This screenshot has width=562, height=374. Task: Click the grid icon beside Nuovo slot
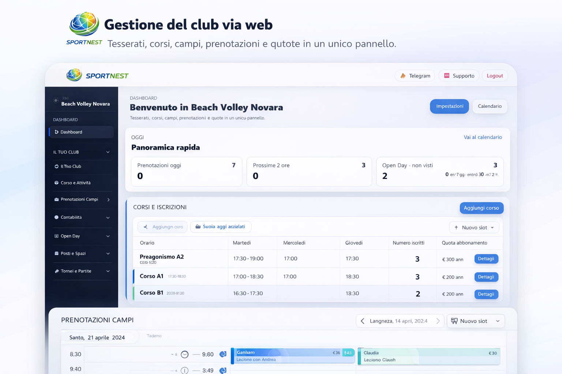pyautogui.click(x=454, y=321)
